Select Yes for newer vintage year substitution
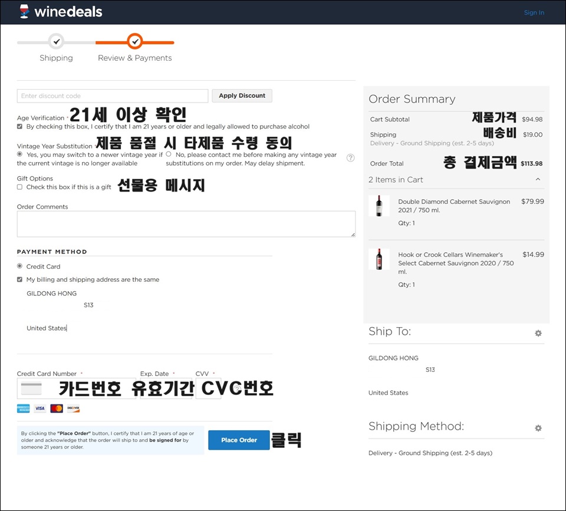This screenshot has height=511, width=566. click(x=19, y=154)
